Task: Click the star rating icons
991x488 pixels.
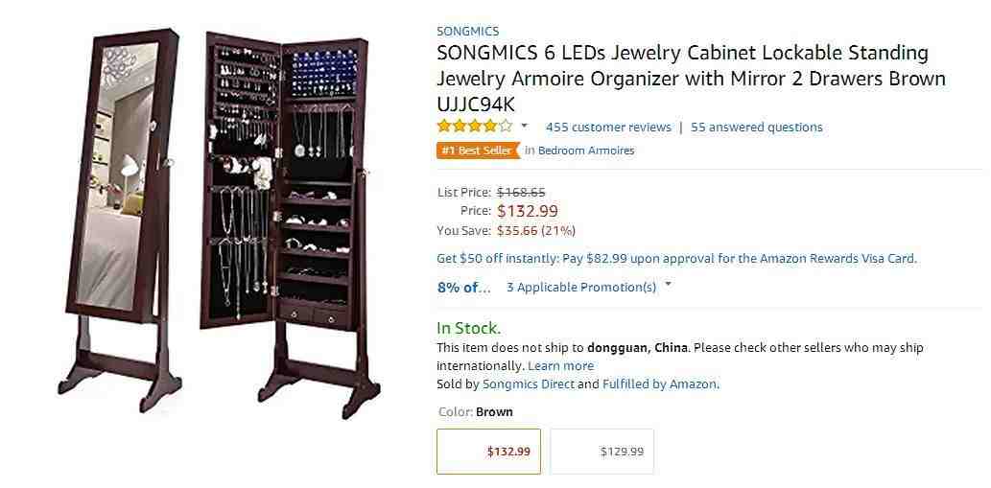Action: [x=475, y=127]
